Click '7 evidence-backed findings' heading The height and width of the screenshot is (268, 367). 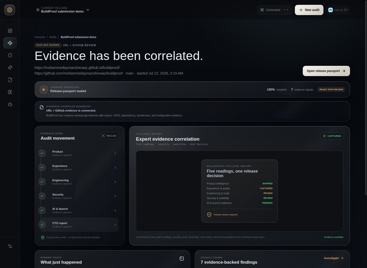pos(229,262)
